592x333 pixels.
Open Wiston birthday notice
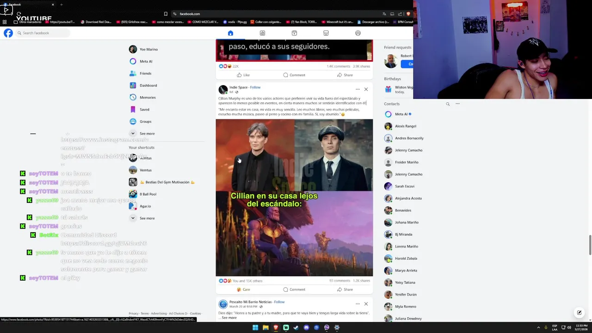[398, 89]
